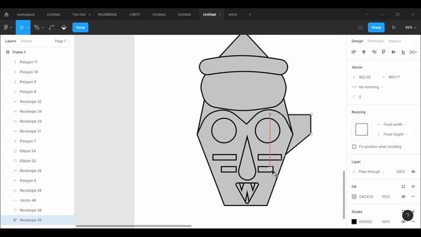
Task: Open the help question mark button
Action: tap(408, 215)
